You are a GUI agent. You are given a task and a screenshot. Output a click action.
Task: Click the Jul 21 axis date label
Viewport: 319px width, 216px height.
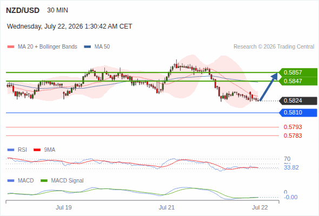tap(167, 207)
